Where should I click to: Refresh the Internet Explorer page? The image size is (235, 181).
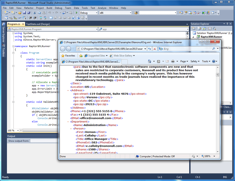pyautogui.click(x=149, y=49)
